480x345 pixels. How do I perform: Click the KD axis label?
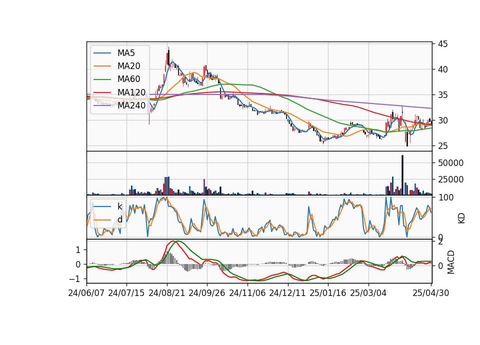(x=461, y=218)
